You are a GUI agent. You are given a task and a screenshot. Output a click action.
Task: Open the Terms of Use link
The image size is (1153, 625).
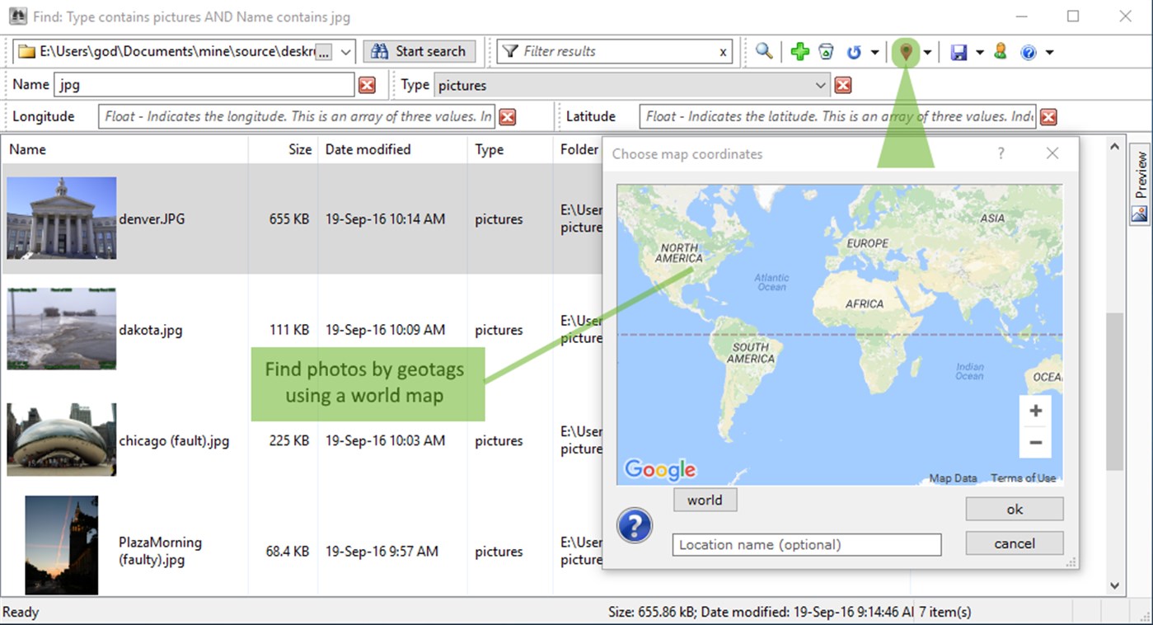click(x=1024, y=477)
